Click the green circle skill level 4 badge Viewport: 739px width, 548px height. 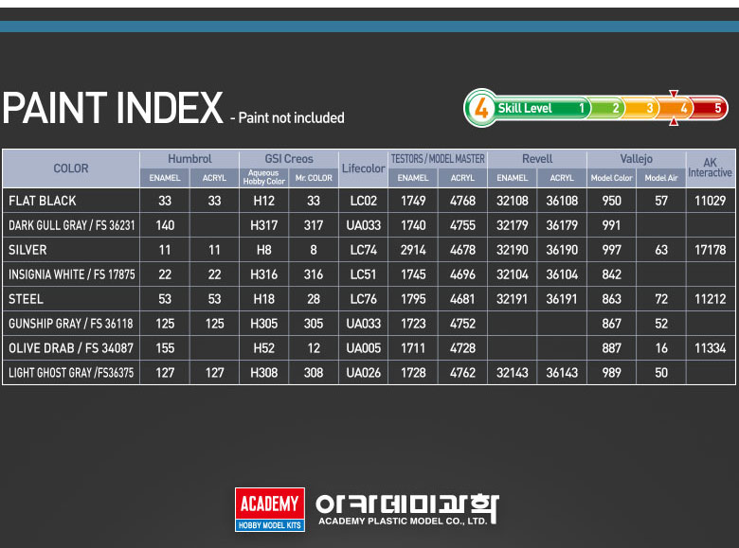pos(480,108)
